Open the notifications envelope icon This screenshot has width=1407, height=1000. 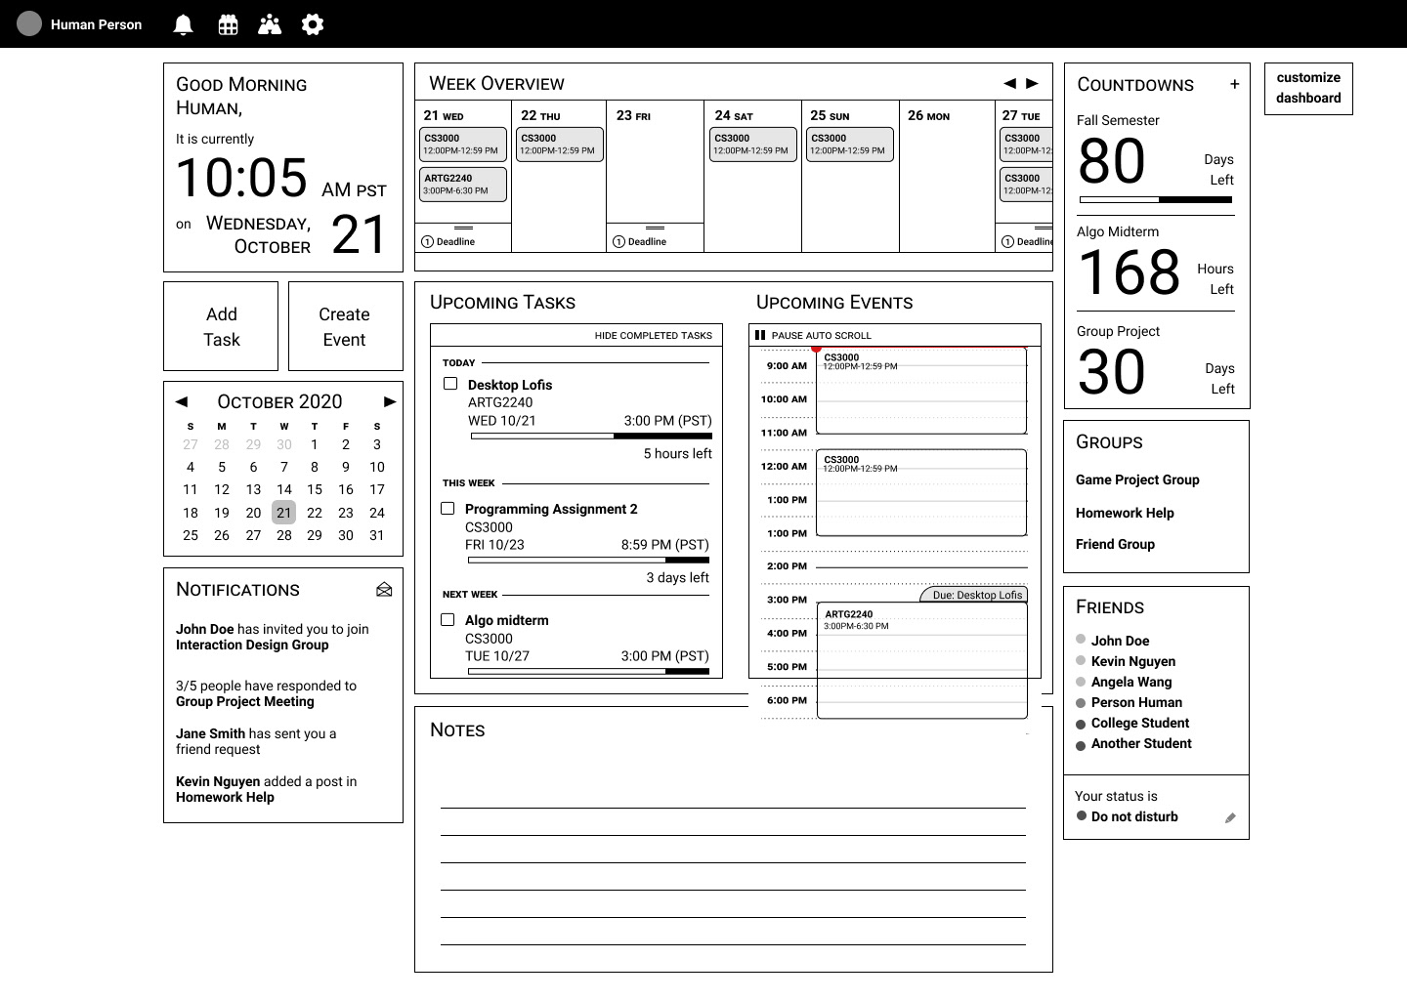point(384,589)
